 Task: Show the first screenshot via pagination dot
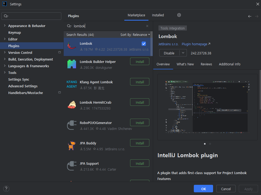[x=205, y=144]
